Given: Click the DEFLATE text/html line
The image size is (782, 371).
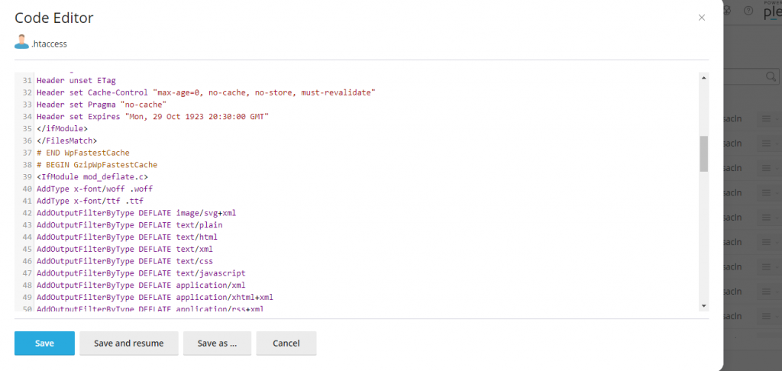Looking at the screenshot, I should coord(127,237).
